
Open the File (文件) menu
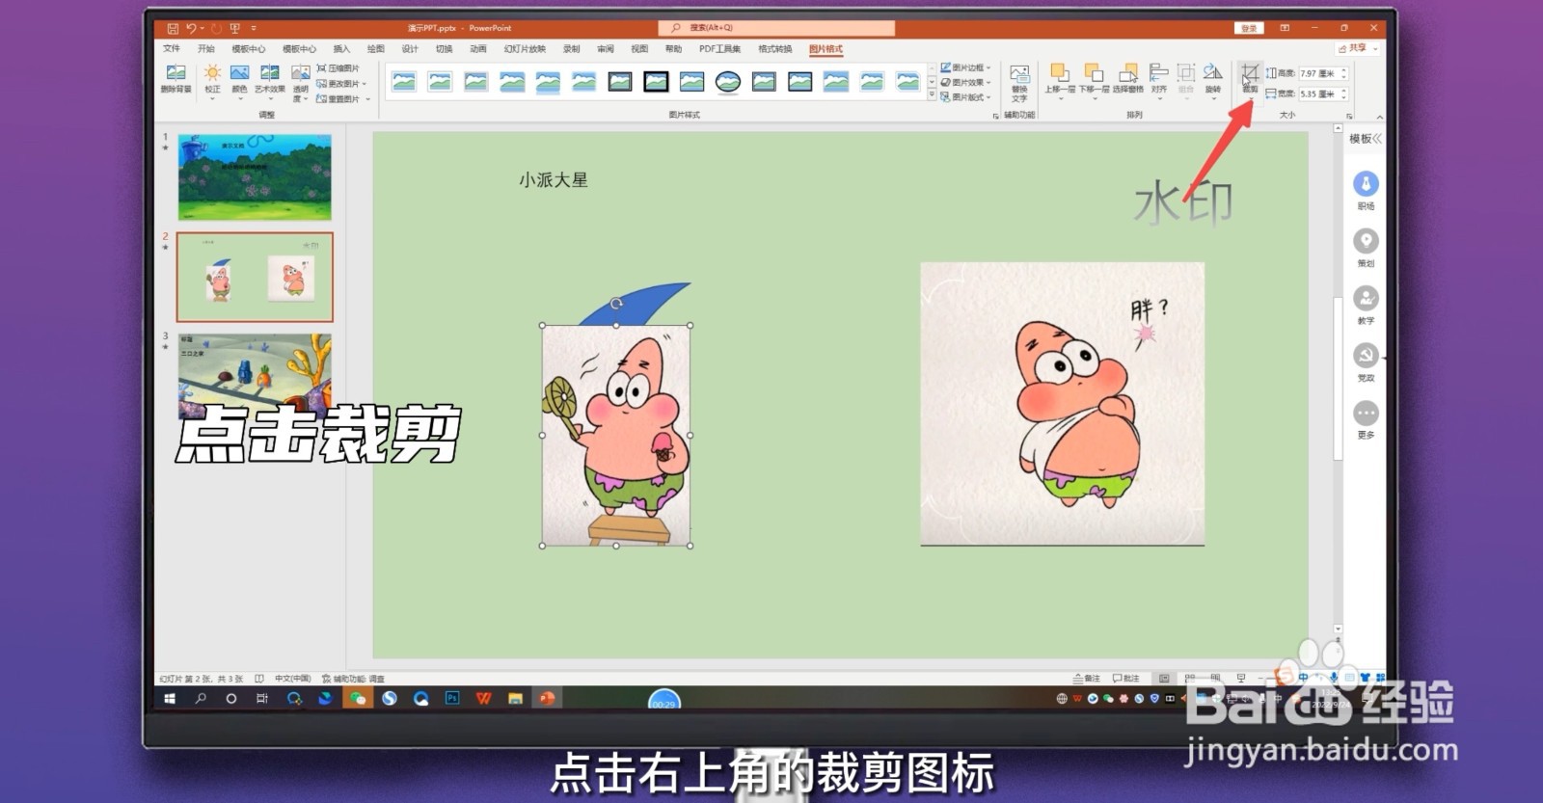click(172, 48)
